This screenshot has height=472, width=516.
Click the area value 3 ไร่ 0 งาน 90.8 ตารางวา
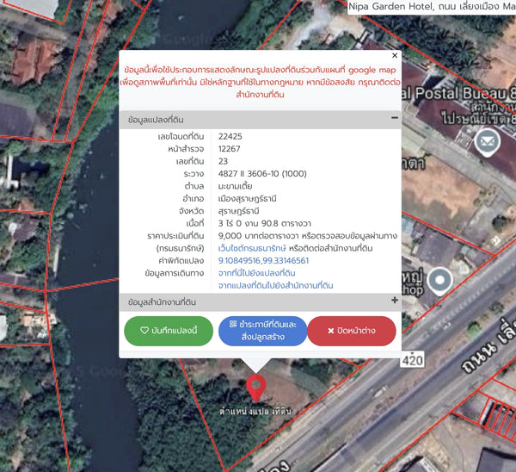click(265, 223)
